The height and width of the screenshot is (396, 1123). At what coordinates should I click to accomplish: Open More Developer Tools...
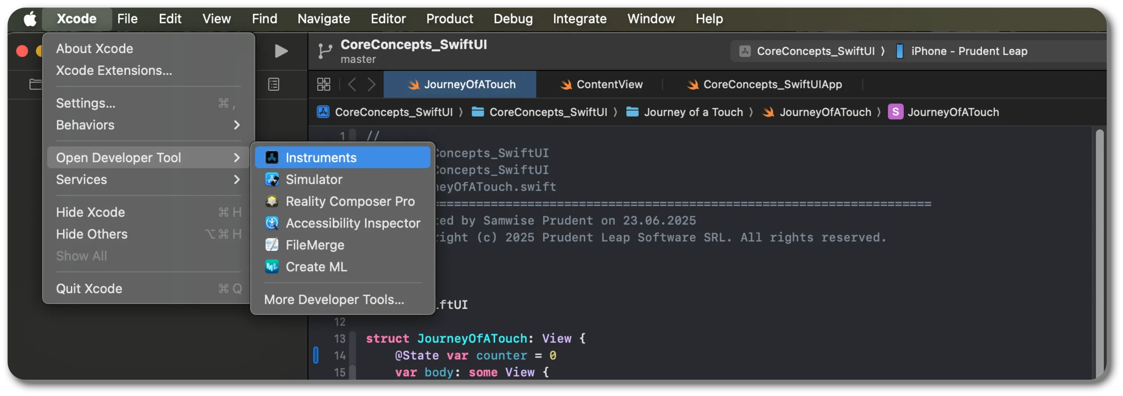[x=342, y=299]
